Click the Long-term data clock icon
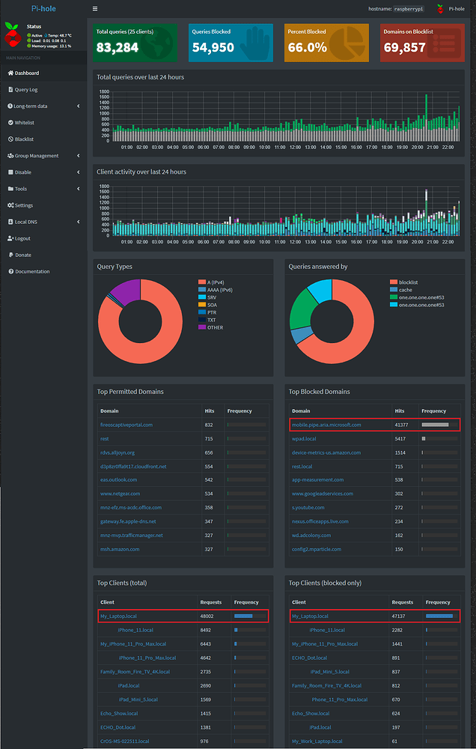The height and width of the screenshot is (749, 476). [x=10, y=106]
